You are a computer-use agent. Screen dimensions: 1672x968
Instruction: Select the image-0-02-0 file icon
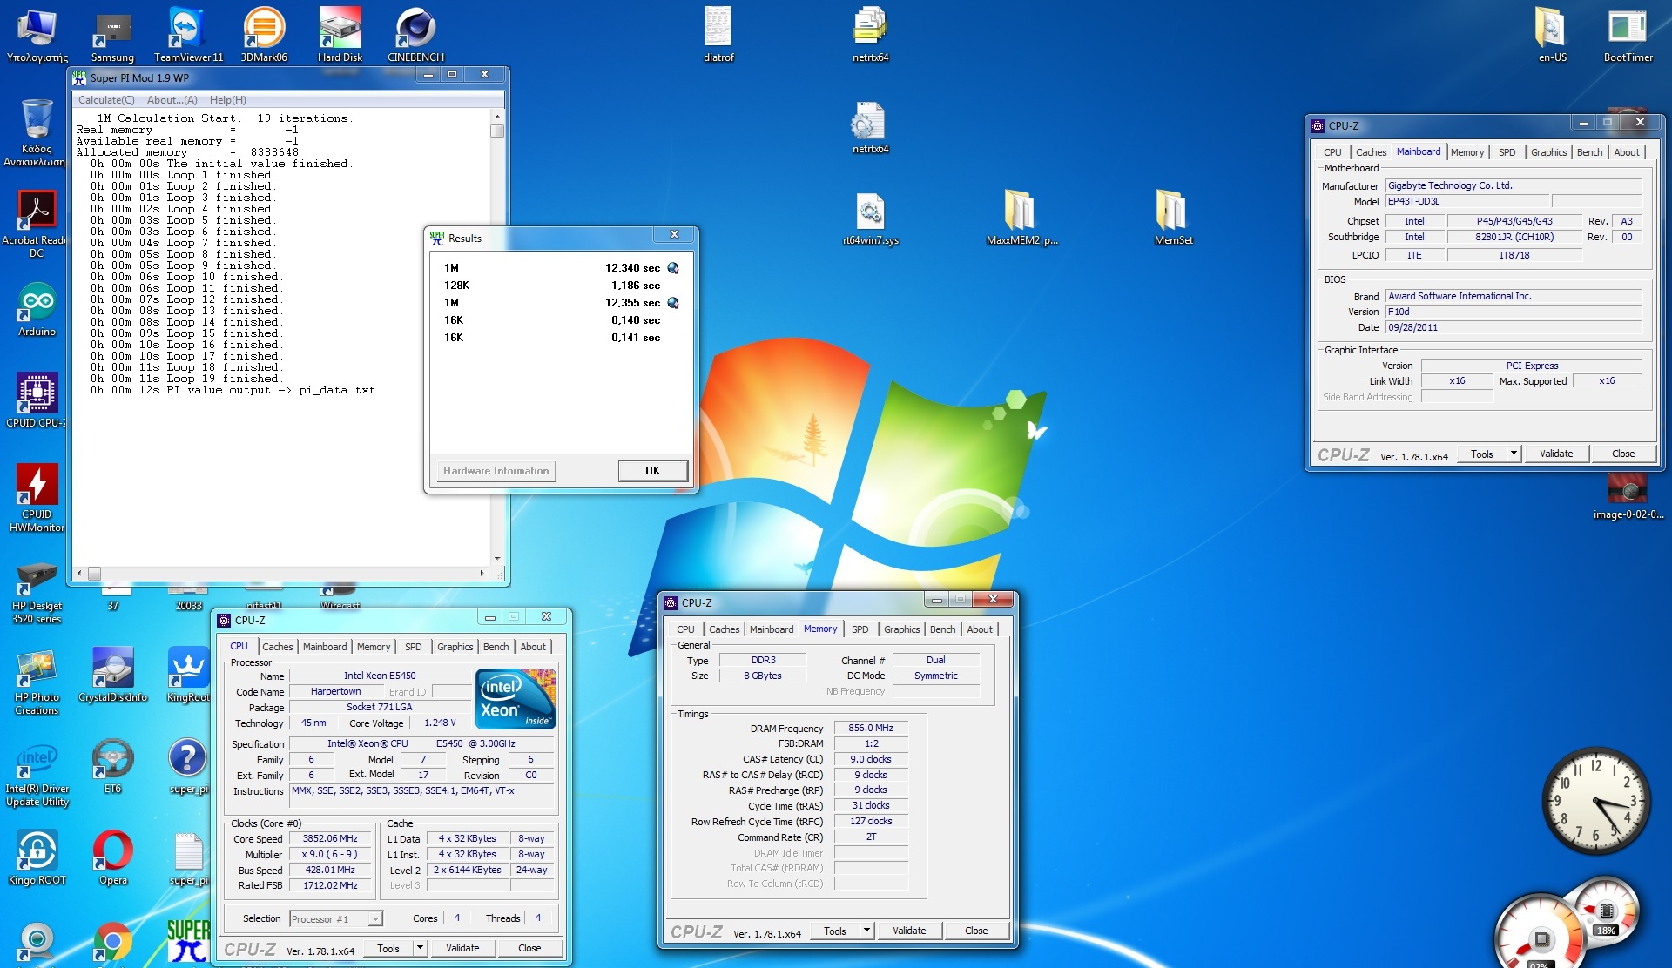1627,498
